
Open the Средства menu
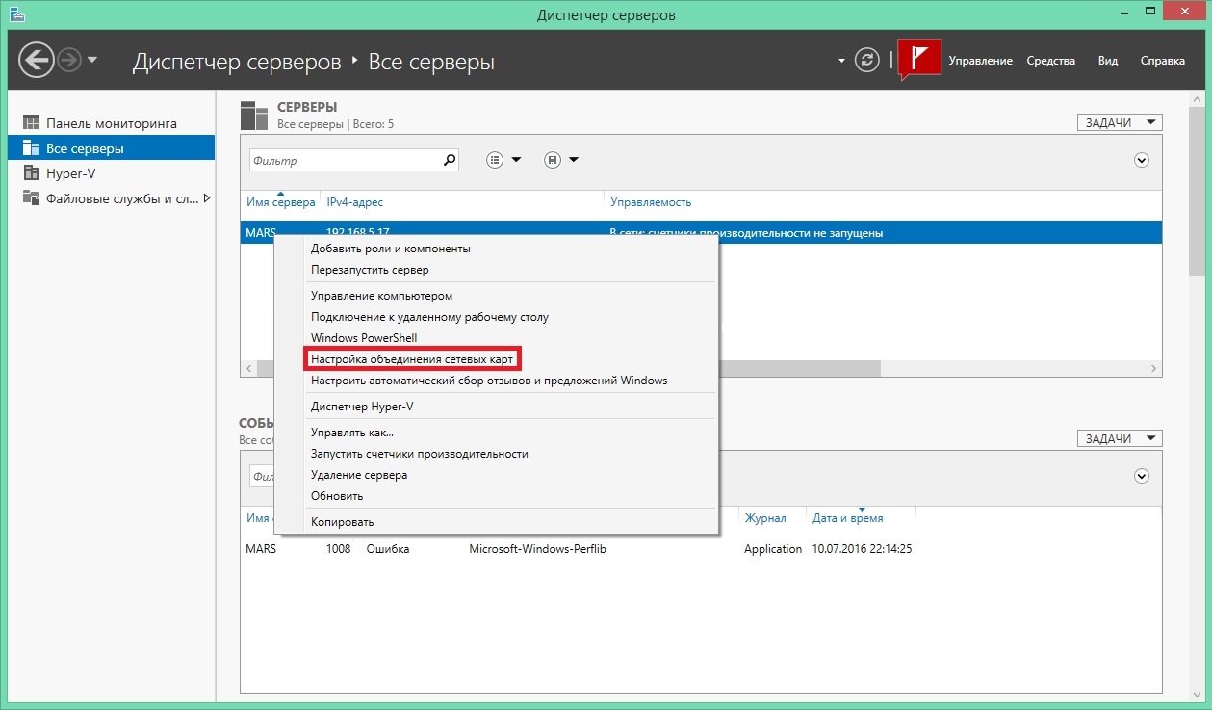point(1050,61)
